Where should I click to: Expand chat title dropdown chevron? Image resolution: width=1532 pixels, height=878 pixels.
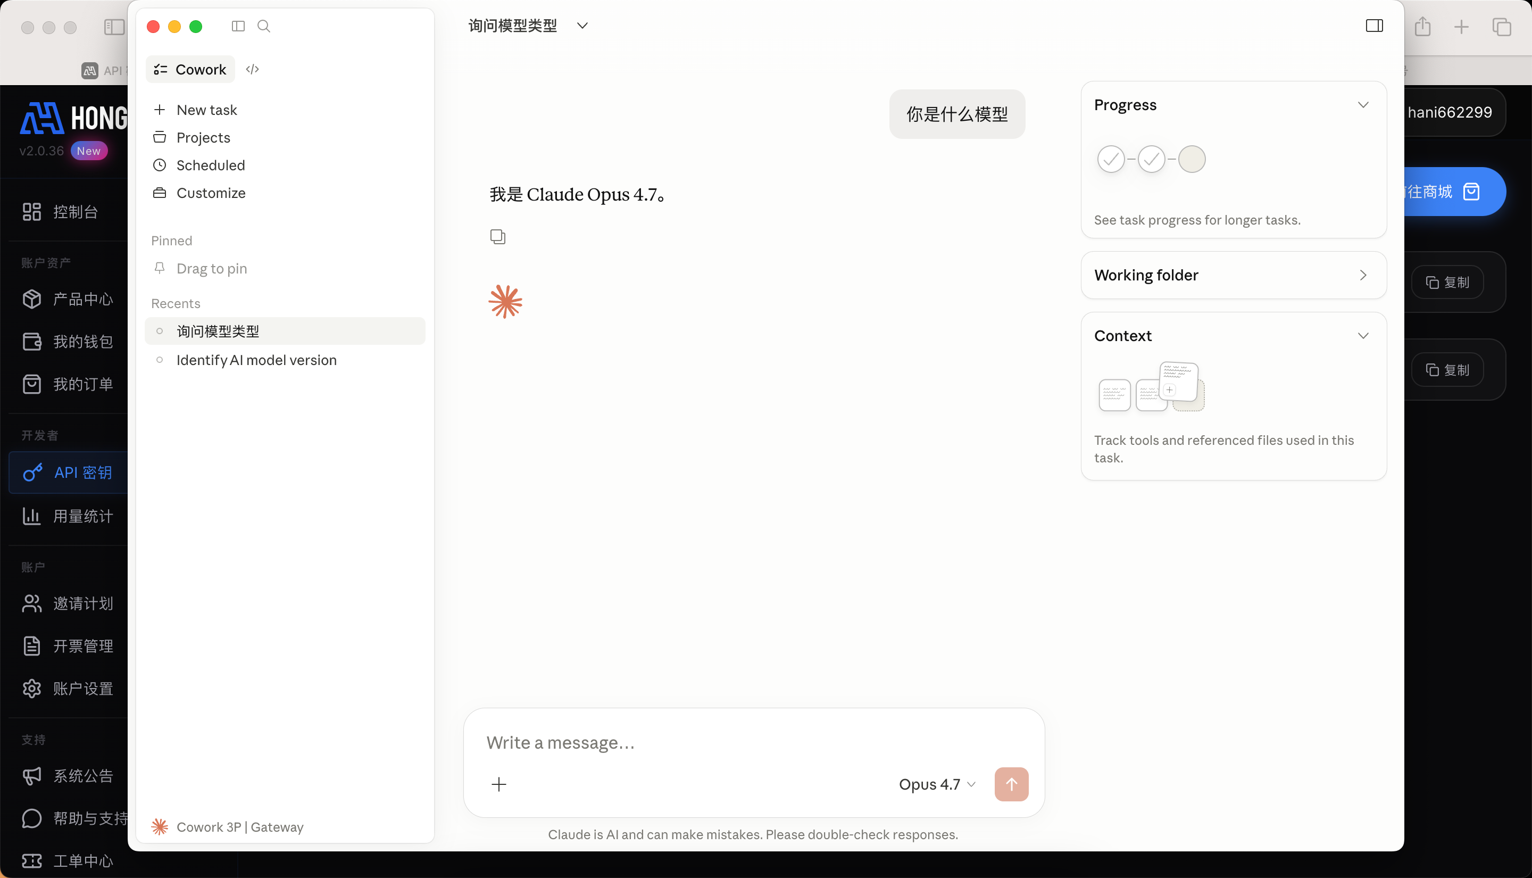point(582,26)
